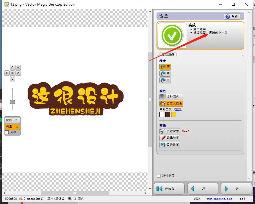Set precision to 低 (low)
Viewport: 255px width, 204px height.
(165, 80)
